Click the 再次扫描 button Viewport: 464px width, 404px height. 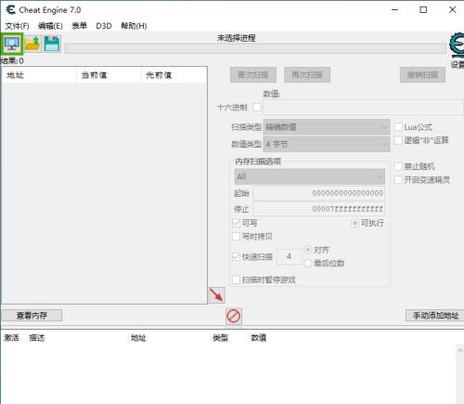pyautogui.click(x=307, y=75)
